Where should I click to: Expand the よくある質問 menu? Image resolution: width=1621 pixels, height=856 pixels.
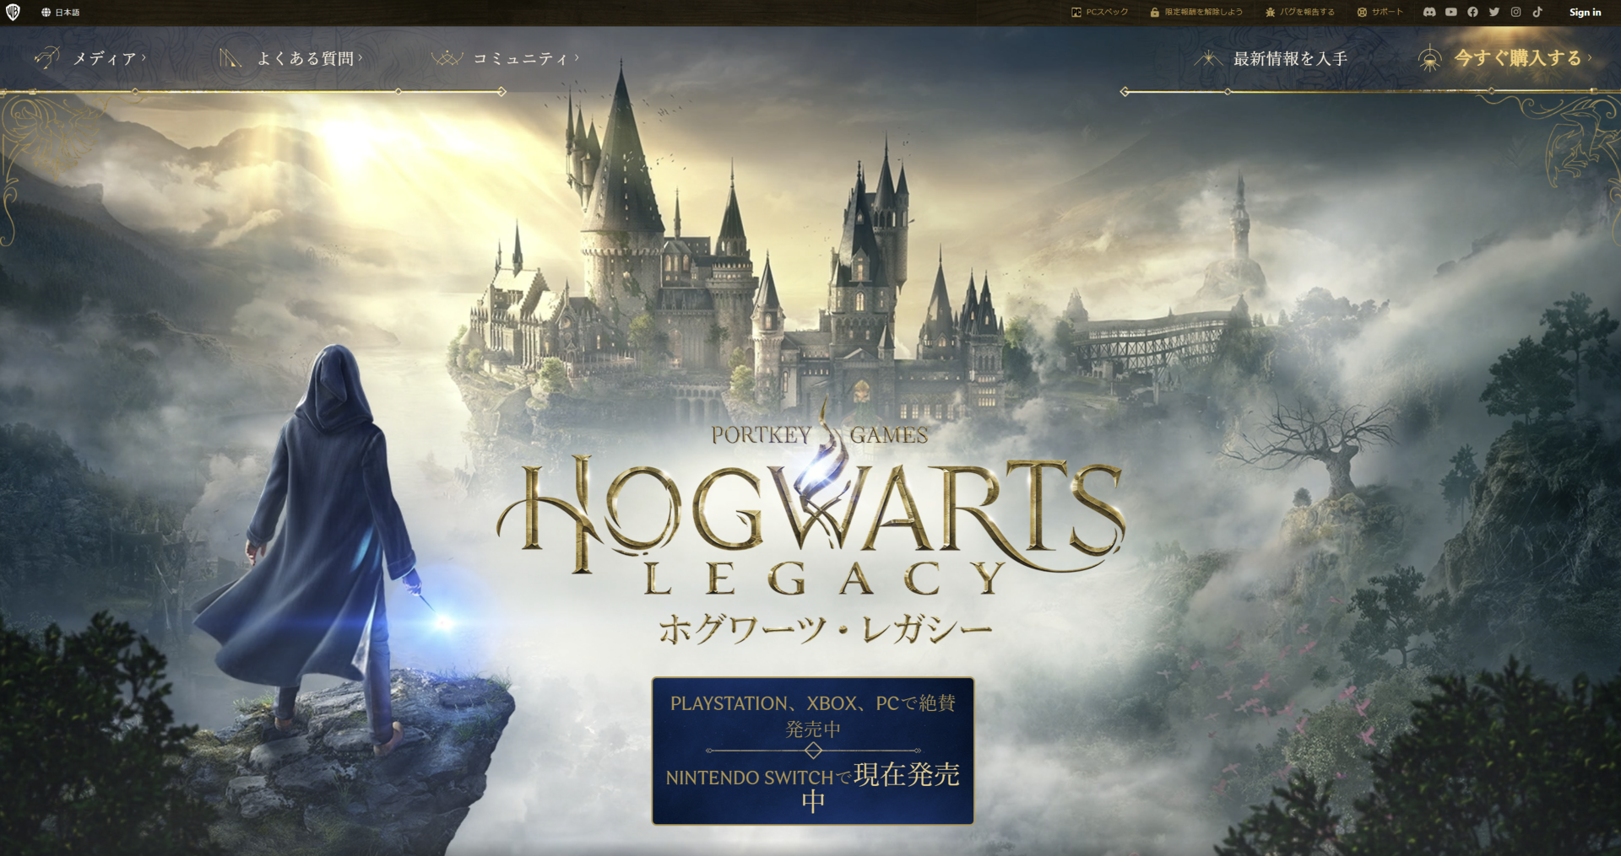tap(305, 58)
